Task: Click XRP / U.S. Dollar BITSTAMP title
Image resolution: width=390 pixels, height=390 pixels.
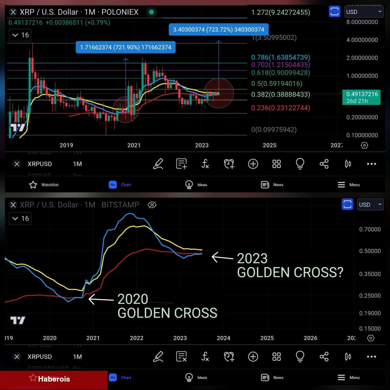Action: [79, 205]
